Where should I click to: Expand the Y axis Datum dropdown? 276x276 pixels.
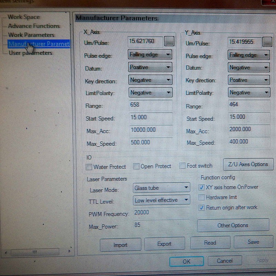249,68
